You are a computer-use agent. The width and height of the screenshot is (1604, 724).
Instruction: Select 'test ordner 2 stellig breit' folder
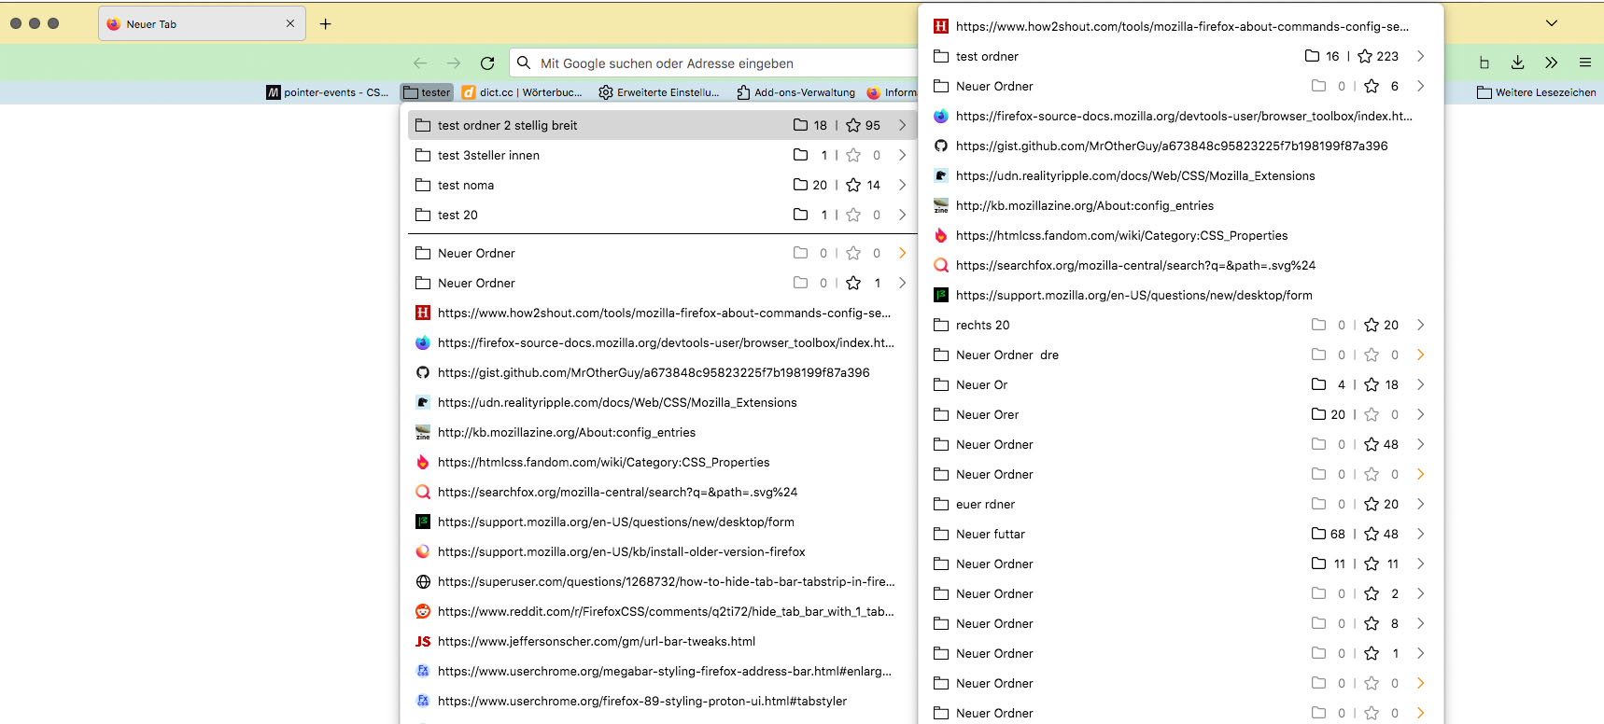point(508,125)
